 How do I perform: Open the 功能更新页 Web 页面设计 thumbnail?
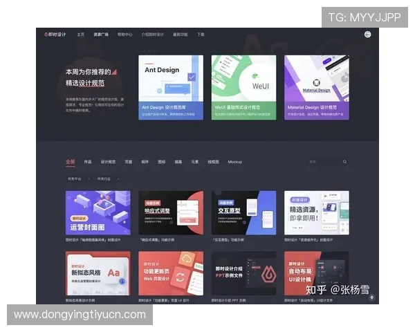click(171, 273)
